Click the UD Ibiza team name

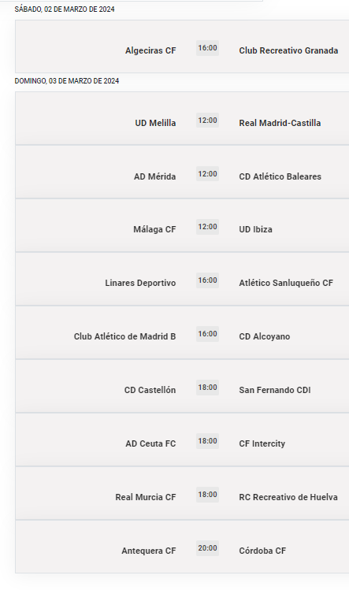[255, 229]
